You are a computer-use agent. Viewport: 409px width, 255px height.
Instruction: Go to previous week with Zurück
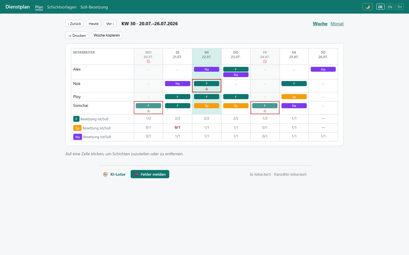(x=74, y=24)
